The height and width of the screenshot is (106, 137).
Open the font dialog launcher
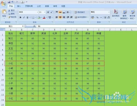[52, 22]
